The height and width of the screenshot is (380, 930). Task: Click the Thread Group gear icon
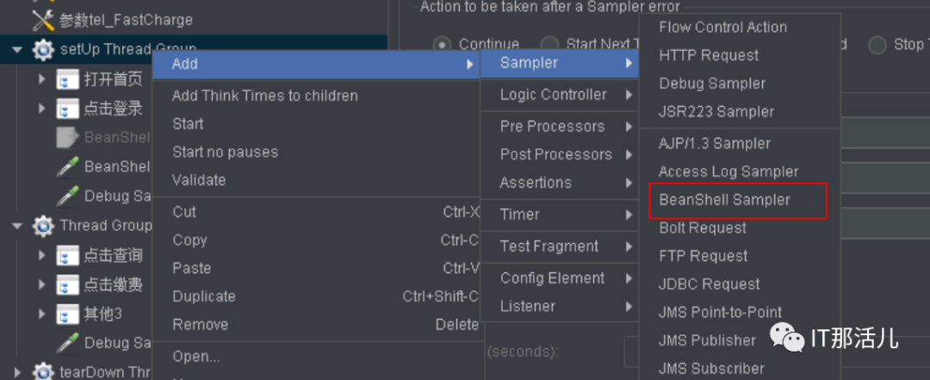[43, 227]
